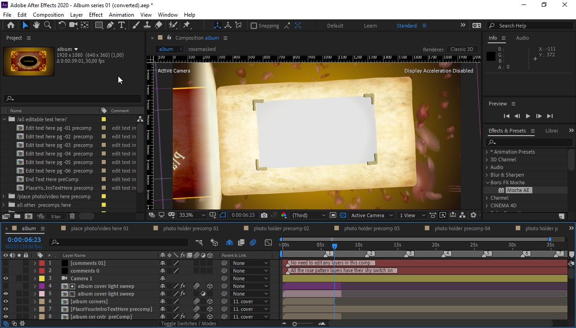Click the Search Help input field
Screen dimensions: 576x328
pyautogui.click(x=531, y=26)
